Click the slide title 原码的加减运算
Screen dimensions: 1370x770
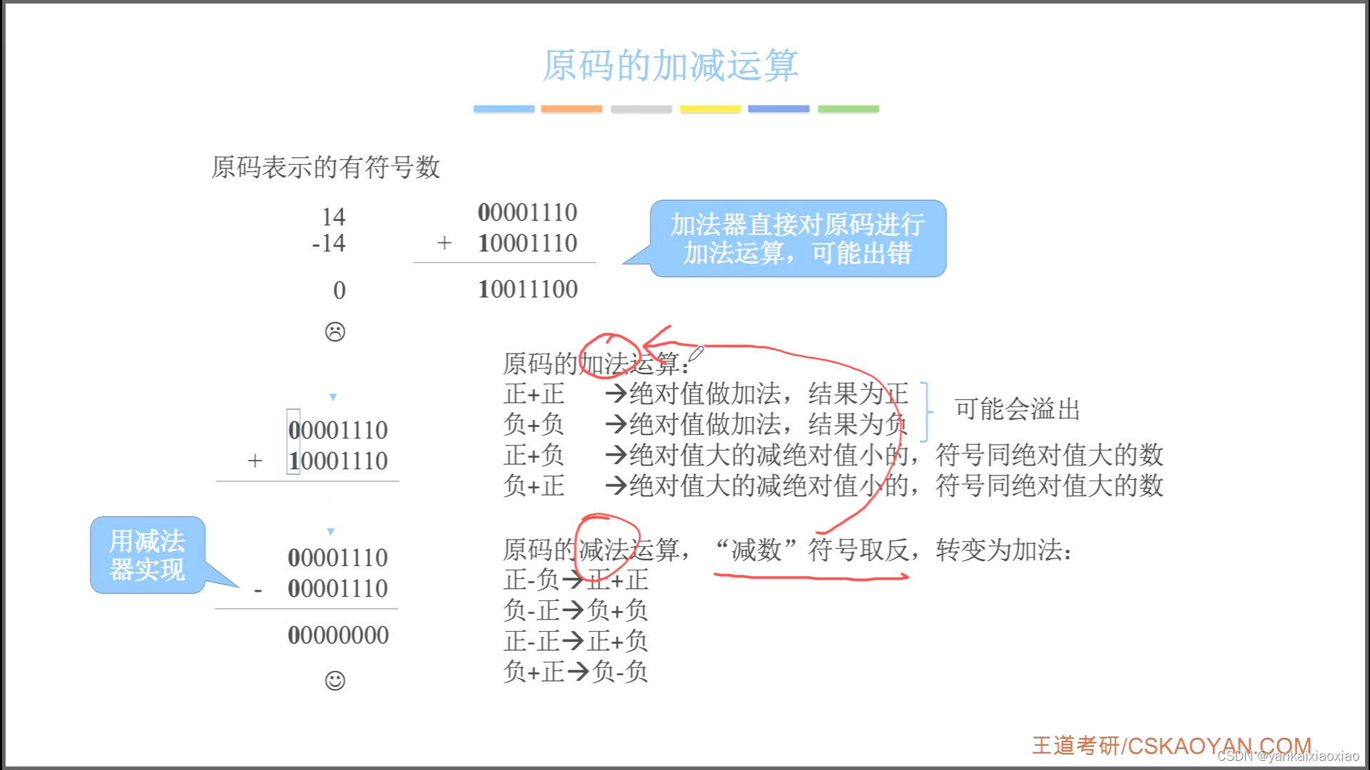coord(670,66)
